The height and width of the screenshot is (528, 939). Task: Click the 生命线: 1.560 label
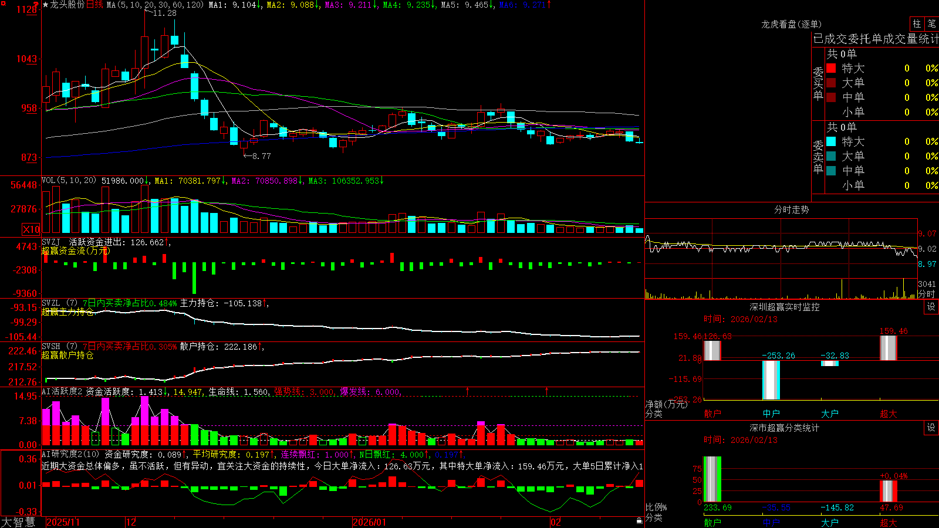(239, 391)
